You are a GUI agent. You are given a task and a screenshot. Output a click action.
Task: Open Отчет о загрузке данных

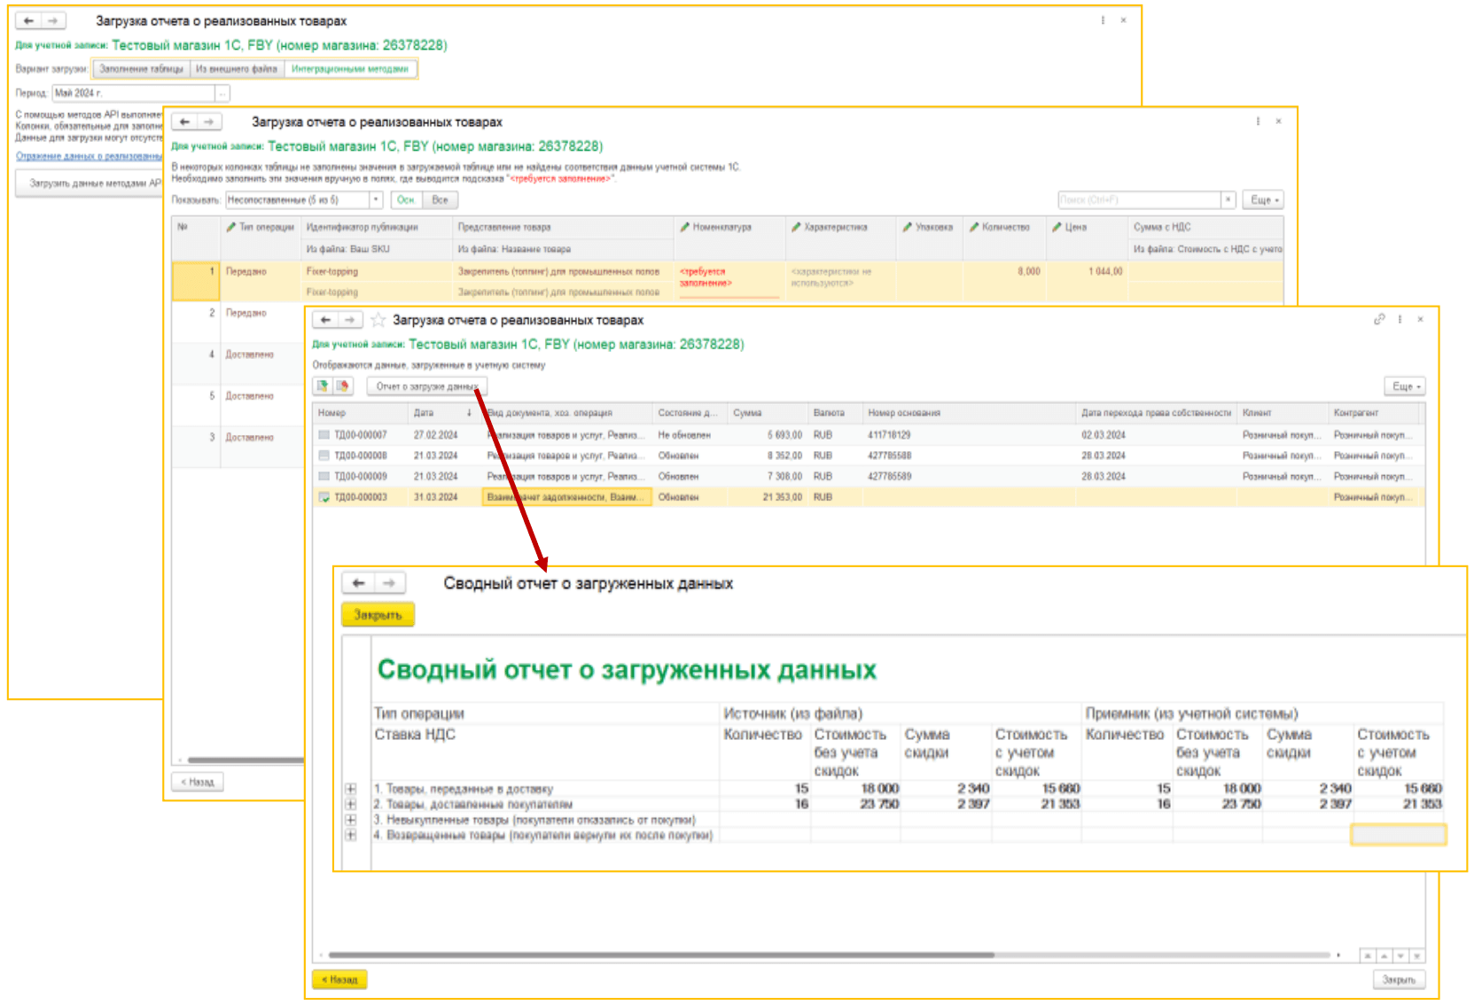coord(426,386)
